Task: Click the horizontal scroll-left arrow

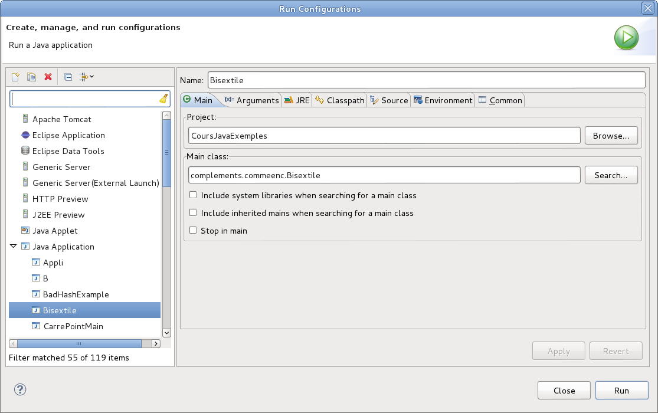Action: point(13,343)
